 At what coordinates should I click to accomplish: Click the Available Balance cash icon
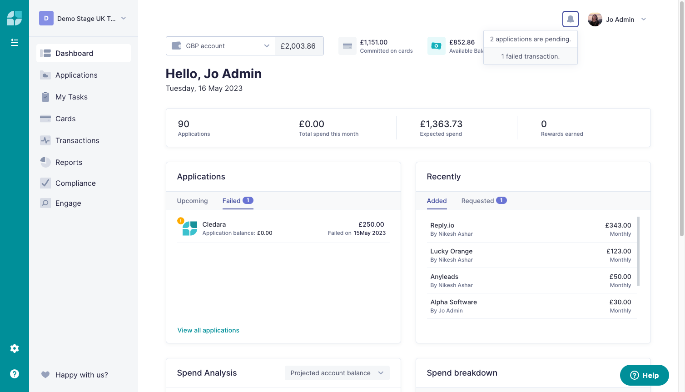[436, 46]
